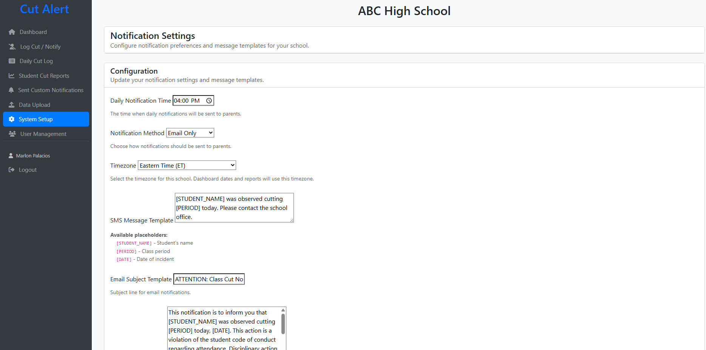Click the Daily Cut Log list icon
This screenshot has width=706, height=350.
[12, 61]
